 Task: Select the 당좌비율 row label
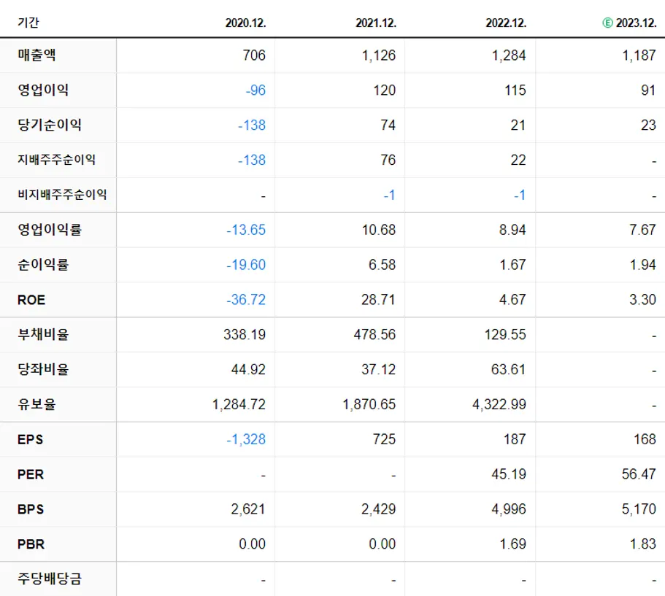coord(43,369)
